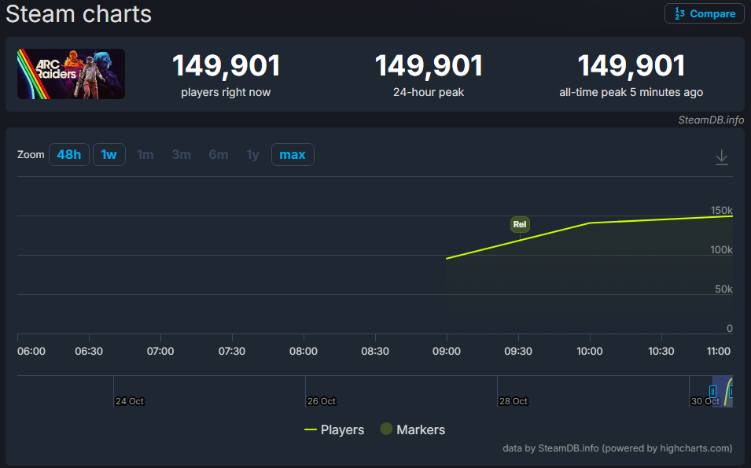Click the 24 Oct navigator date label
Screen dimensions: 751x468
[x=129, y=401]
